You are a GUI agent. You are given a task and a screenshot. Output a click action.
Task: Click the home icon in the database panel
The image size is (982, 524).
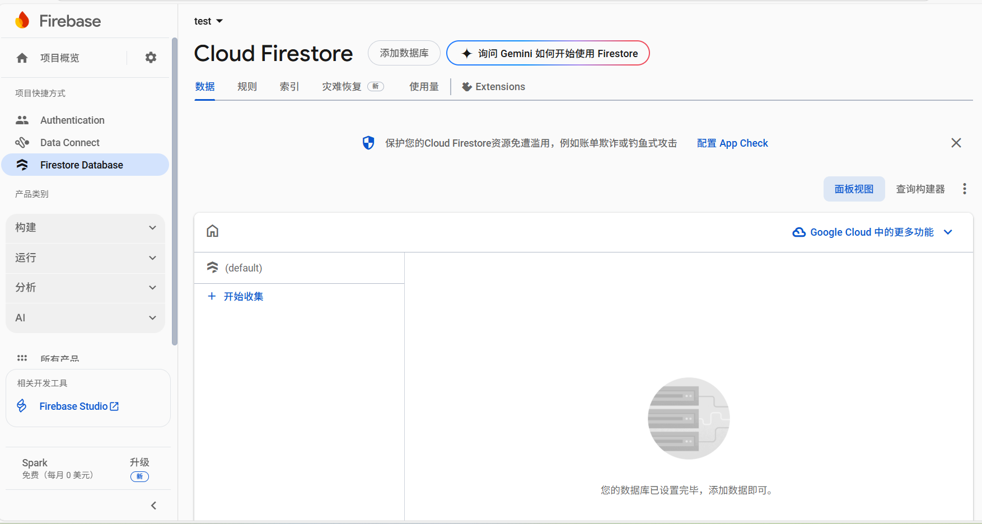[x=212, y=231]
